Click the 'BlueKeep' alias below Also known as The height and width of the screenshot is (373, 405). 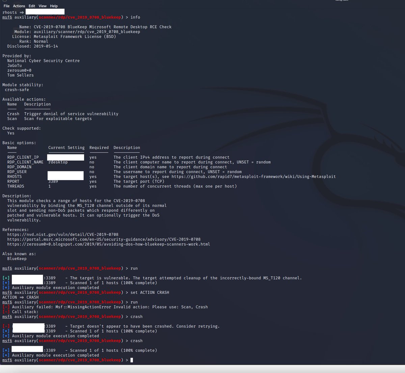coord(17,259)
